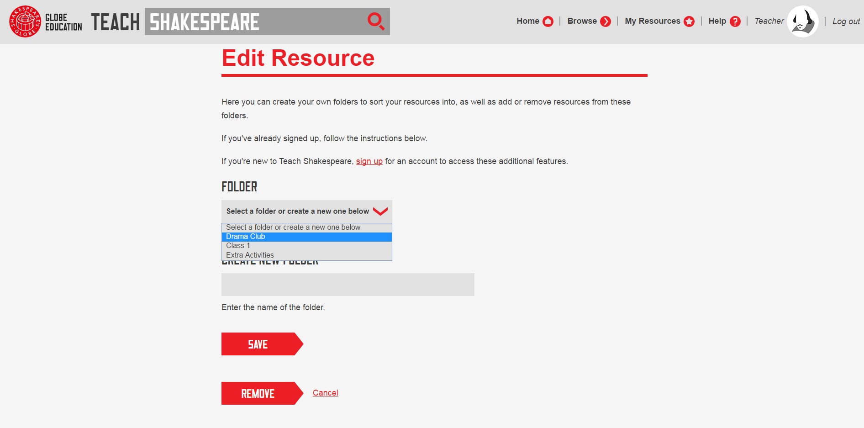Click the Help question mark icon
The image size is (864, 428).
[x=735, y=21]
